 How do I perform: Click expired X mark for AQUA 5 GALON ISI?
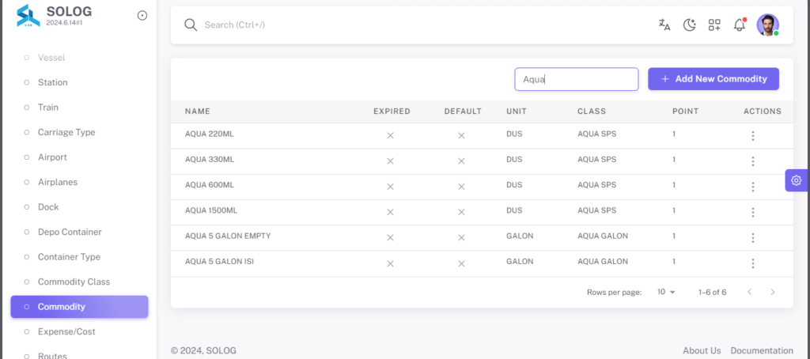391,263
